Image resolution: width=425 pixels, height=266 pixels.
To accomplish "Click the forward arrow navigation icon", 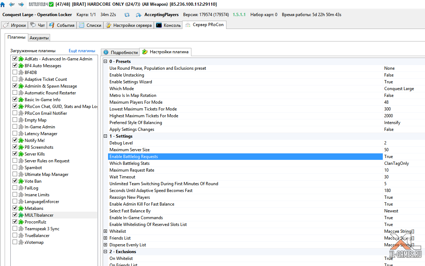I will [21, 4].
